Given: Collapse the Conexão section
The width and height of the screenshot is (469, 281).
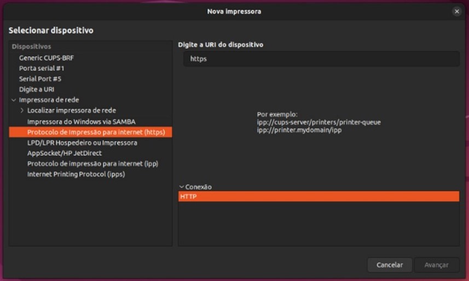Looking at the screenshot, I should tap(182, 187).
